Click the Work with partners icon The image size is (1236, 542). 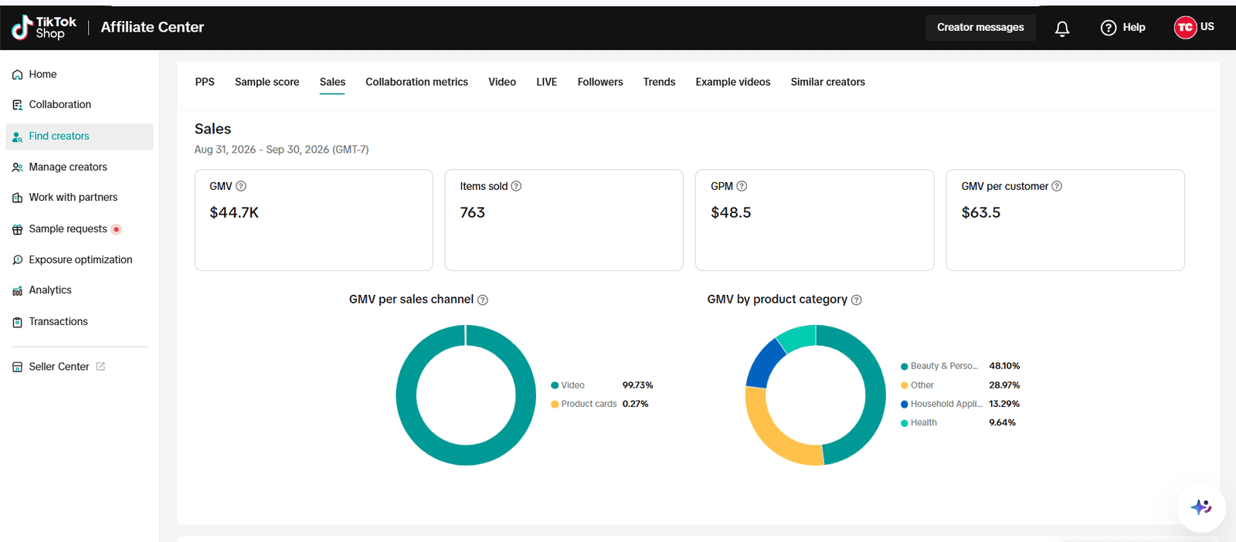pyautogui.click(x=17, y=198)
